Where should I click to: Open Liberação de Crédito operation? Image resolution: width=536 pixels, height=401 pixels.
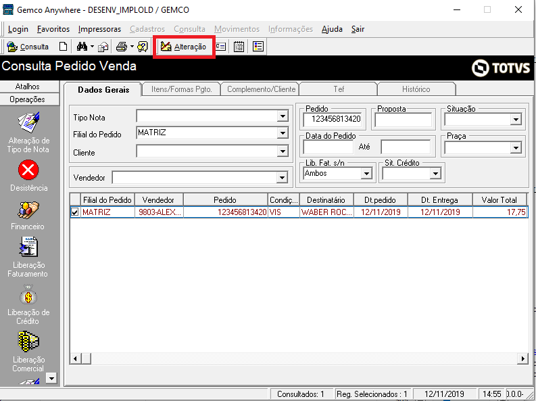[28, 304]
